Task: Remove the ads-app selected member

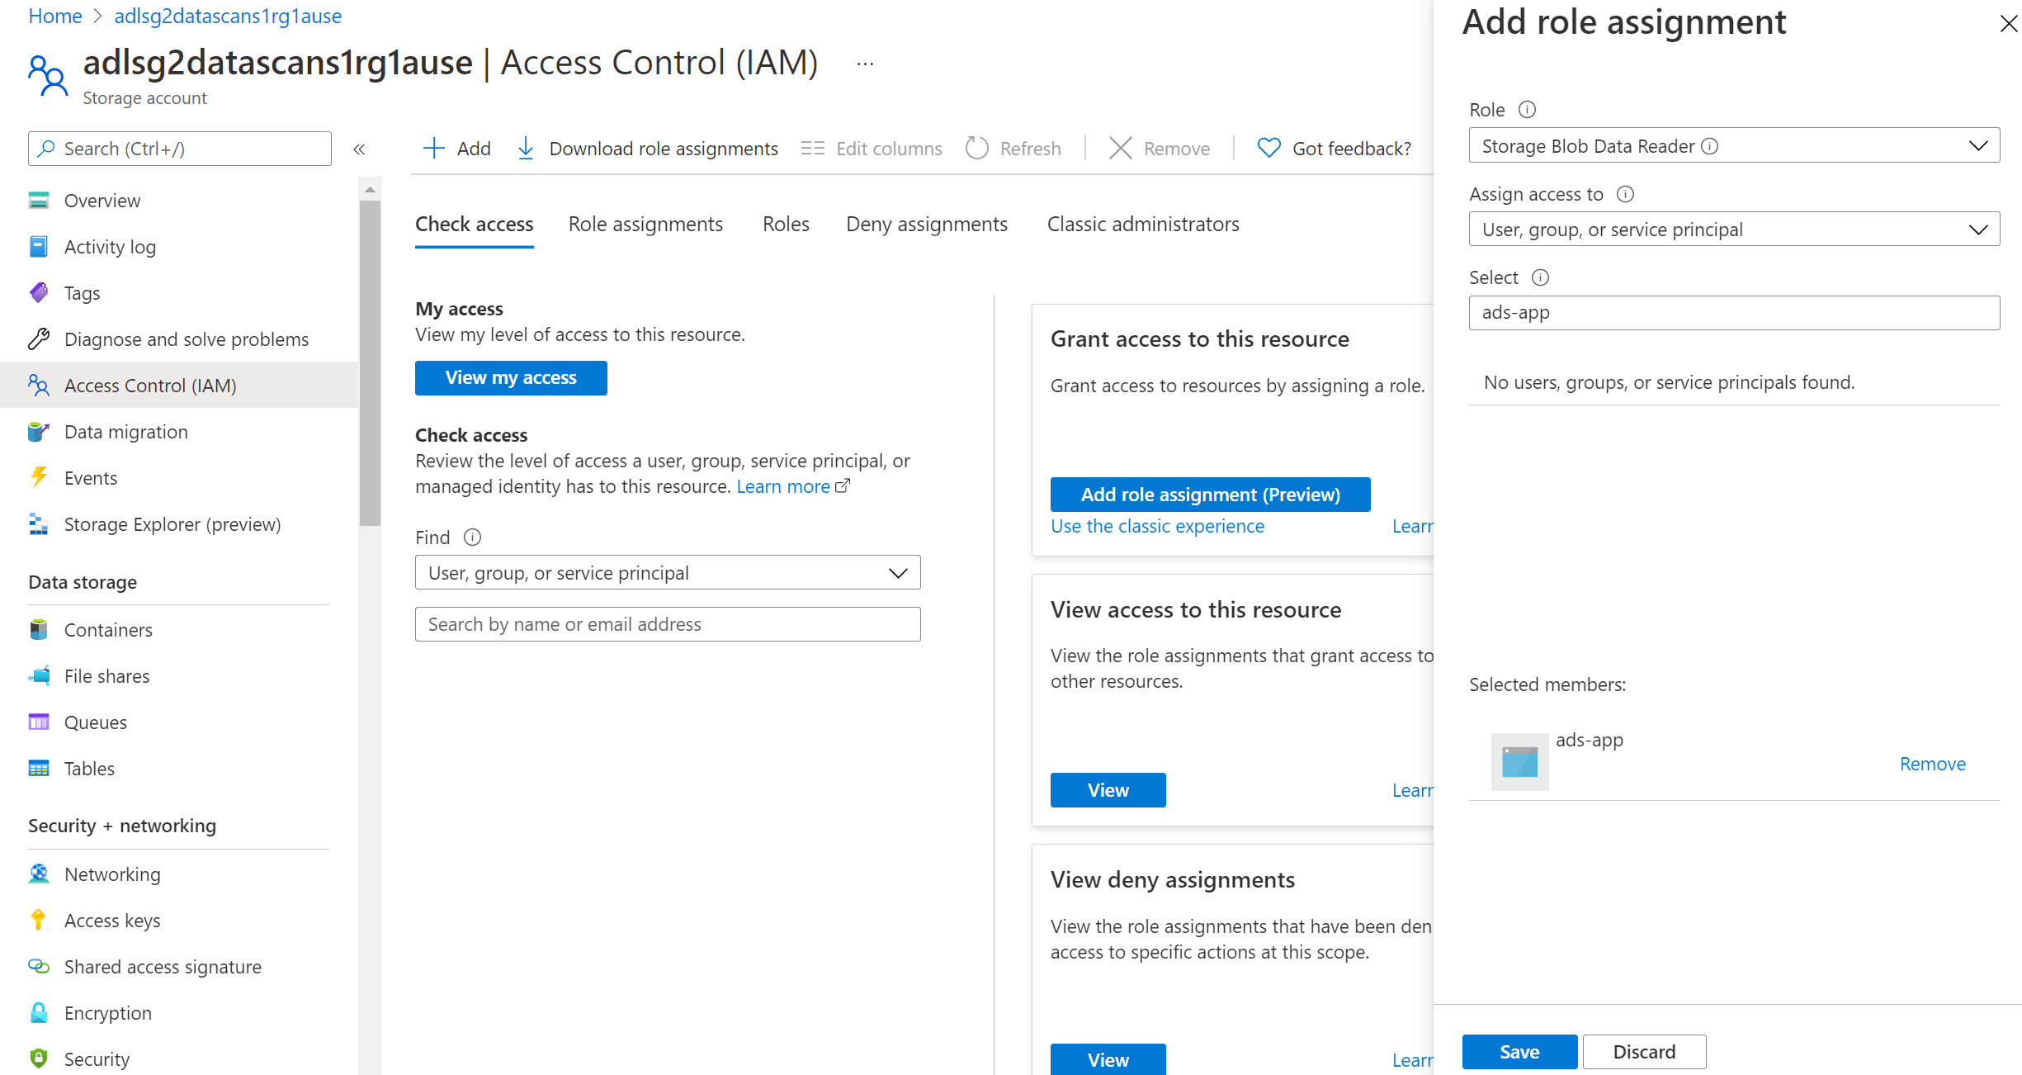Action: click(x=1932, y=764)
